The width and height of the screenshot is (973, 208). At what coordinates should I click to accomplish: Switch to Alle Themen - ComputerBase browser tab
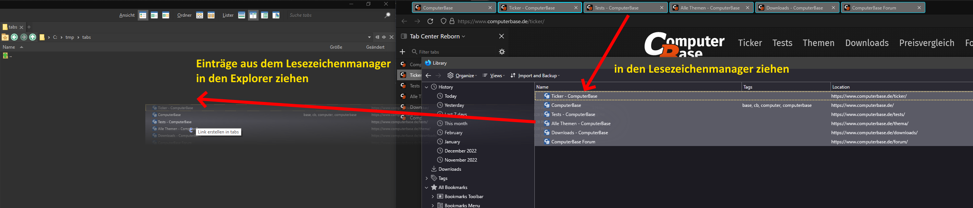click(x=711, y=8)
